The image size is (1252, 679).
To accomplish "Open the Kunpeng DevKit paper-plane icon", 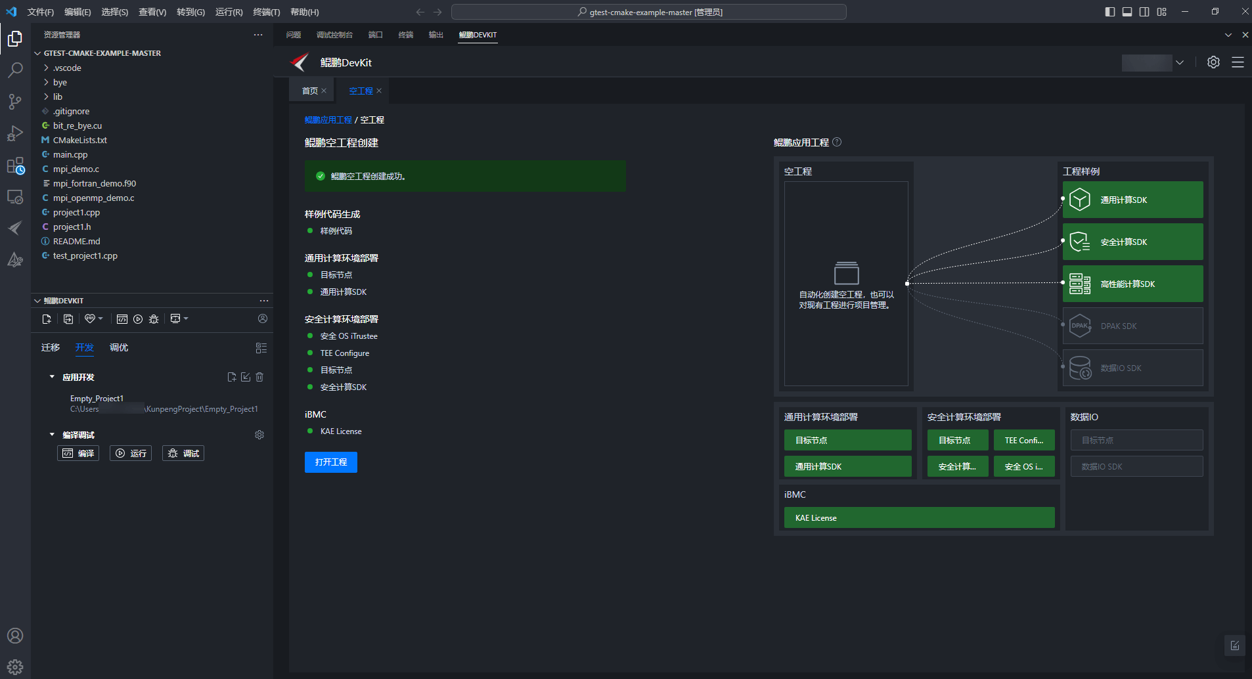I will tap(15, 228).
